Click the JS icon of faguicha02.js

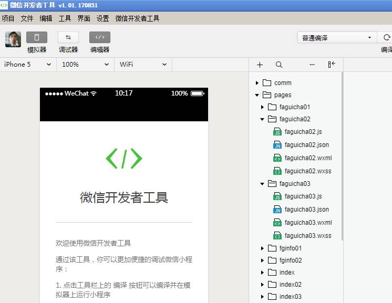(277, 132)
